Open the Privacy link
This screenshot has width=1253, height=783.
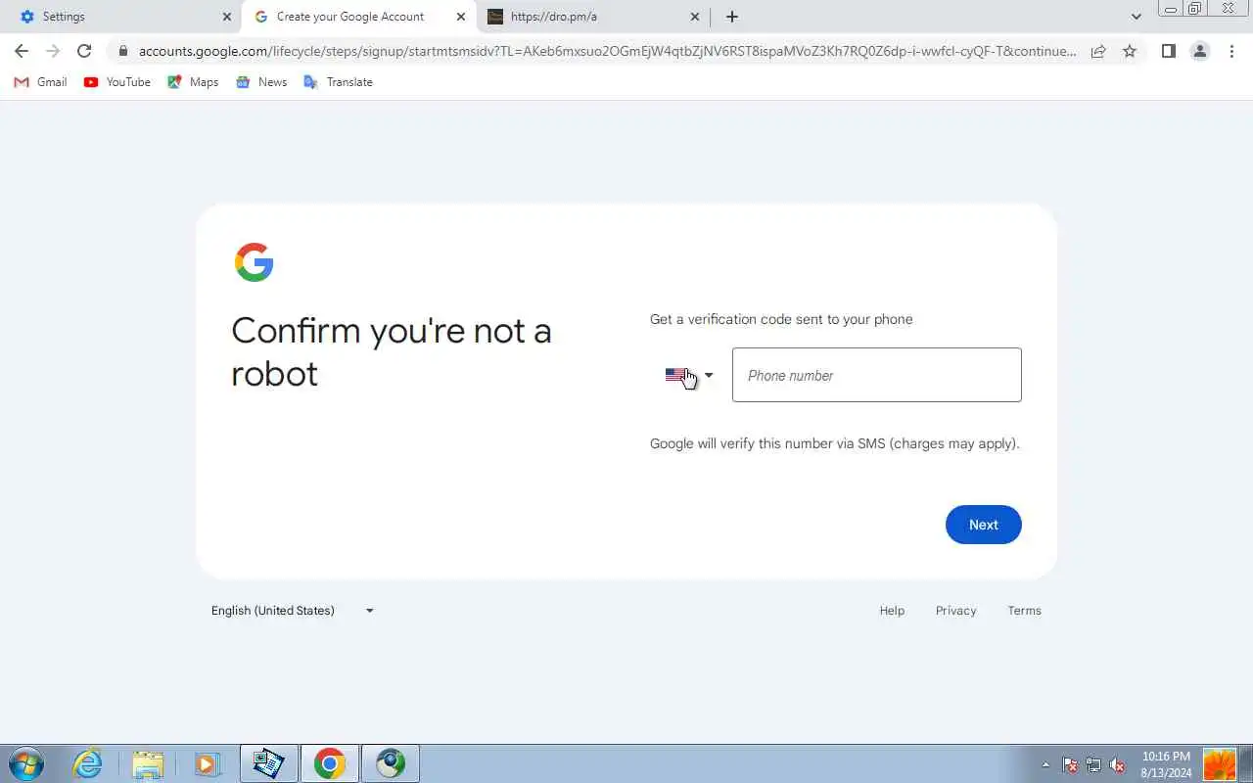coord(955,611)
